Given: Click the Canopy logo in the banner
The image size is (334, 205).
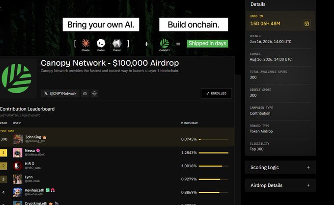Looking at the screenshot, I should coord(165,44).
